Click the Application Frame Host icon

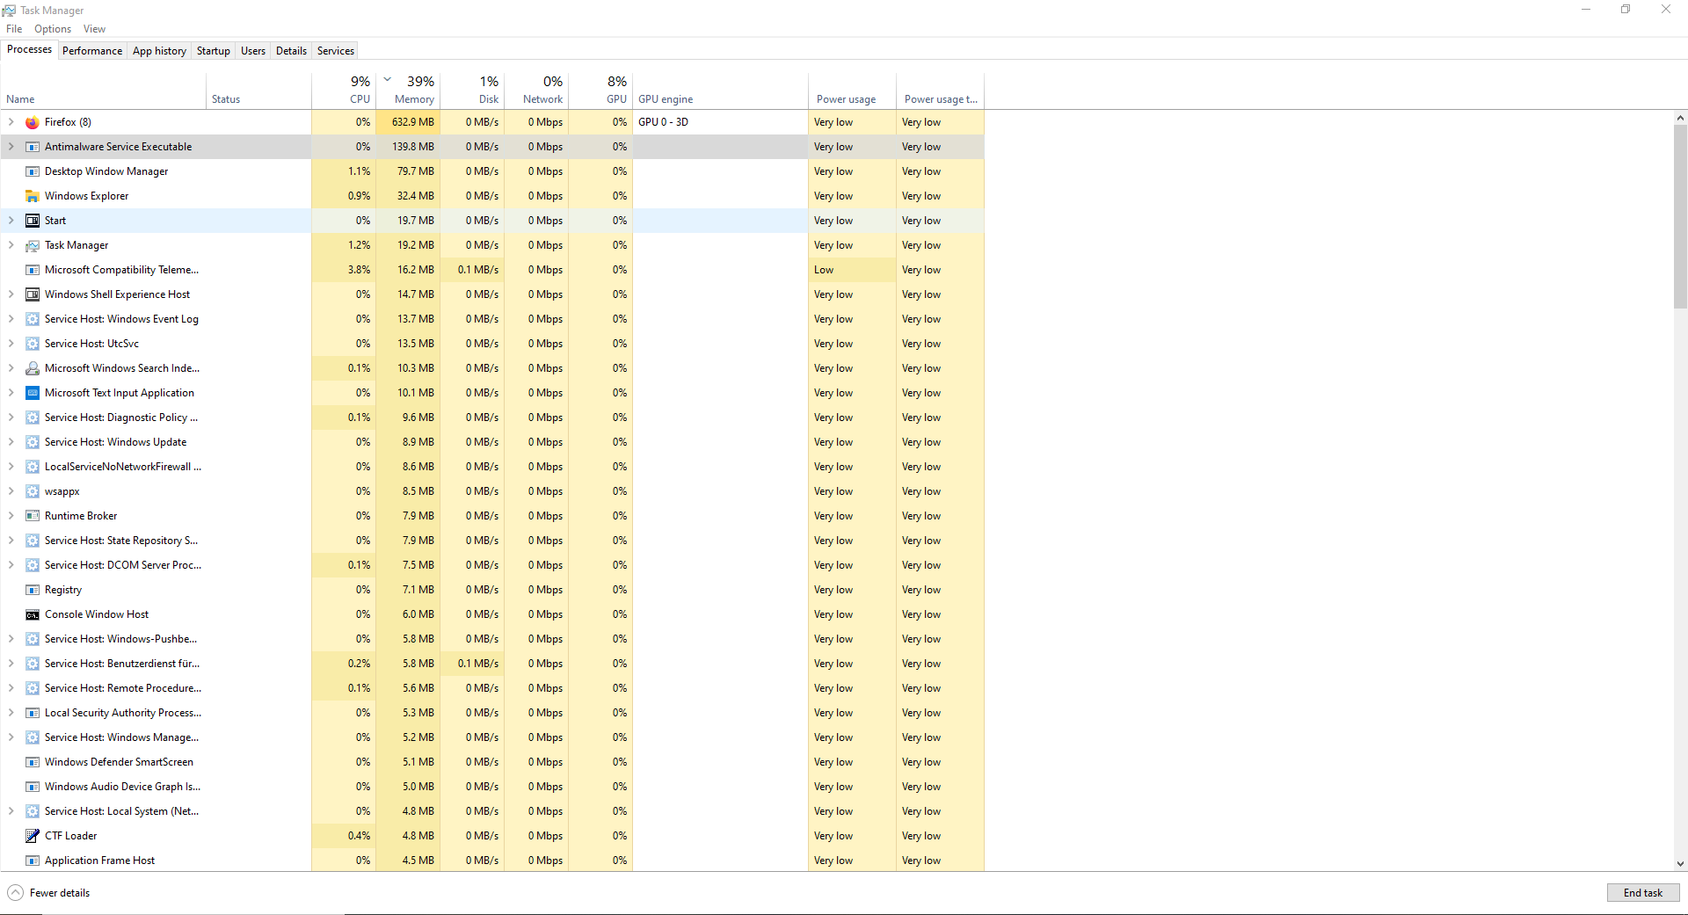[33, 861]
